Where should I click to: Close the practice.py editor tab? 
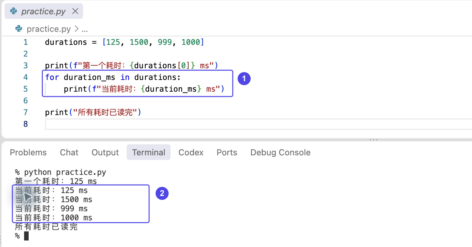(x=75, y=11)
